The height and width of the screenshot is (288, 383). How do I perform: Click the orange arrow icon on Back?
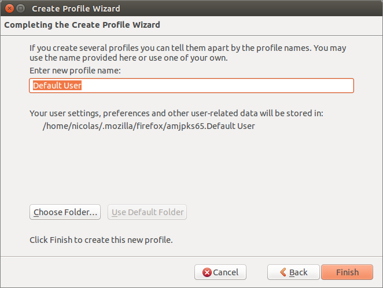pos(283,272)
